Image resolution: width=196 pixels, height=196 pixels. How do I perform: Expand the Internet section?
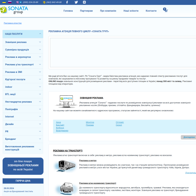pos(23,117)
